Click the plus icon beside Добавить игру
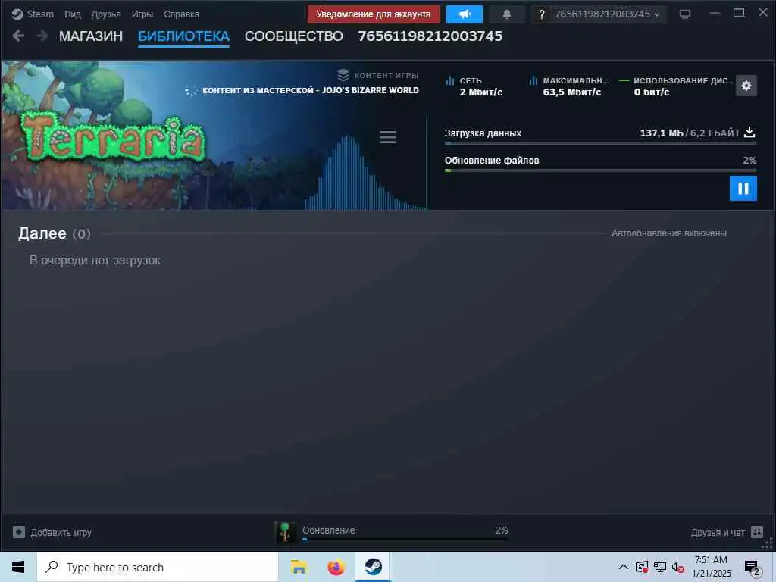Image resolution: width=776 pixels, height=582 pixels. click(19, 532)
